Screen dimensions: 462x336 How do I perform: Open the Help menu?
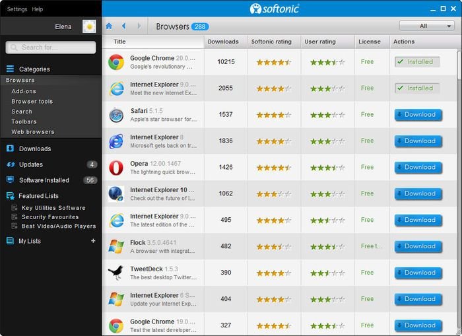pyautogui.click(x=38, y=9)
